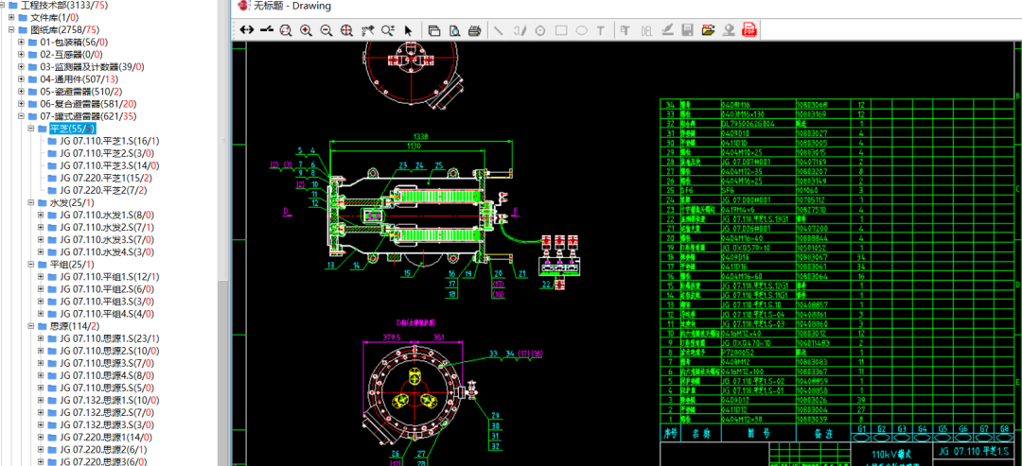Choose the ellipse markup tool

point(581,30)
